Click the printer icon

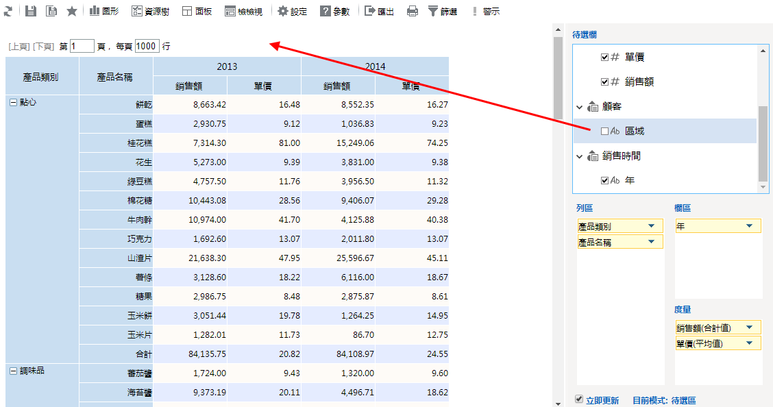pos(413,11)
